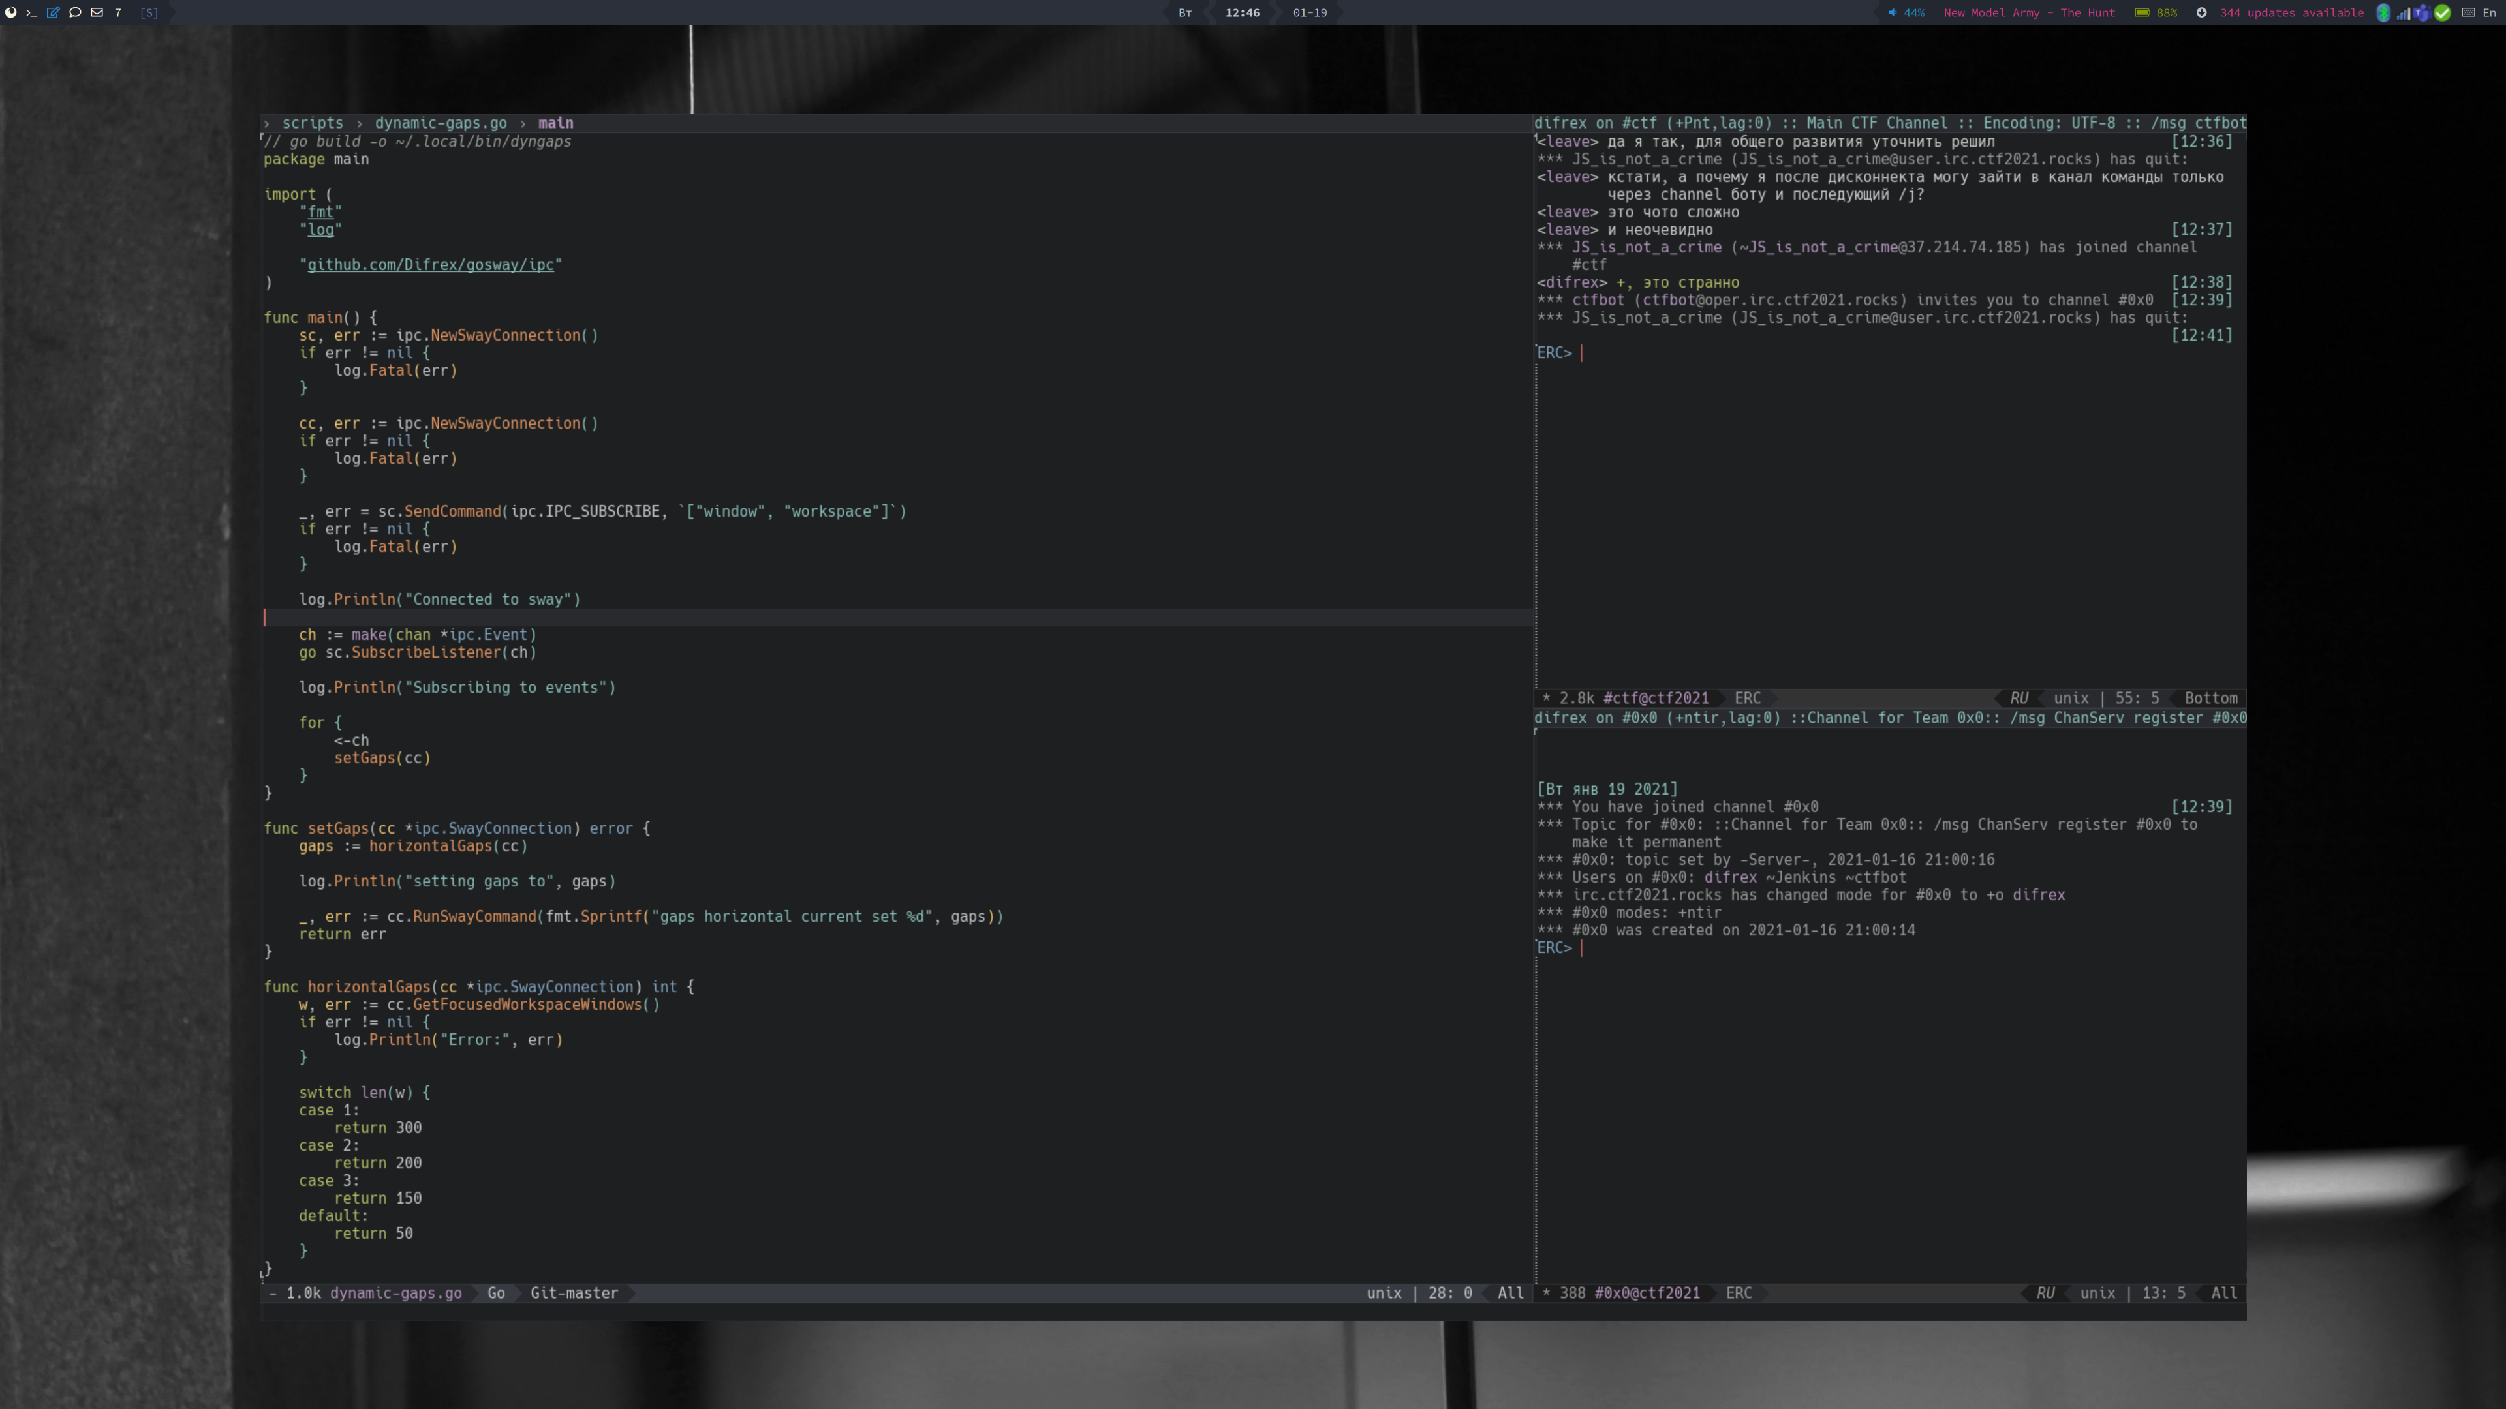This screenshot has width=2506, height=1409.
Task: Click the #ctf@ctf2021 buffer name in modeline
Action: [x=1656, y=698]
